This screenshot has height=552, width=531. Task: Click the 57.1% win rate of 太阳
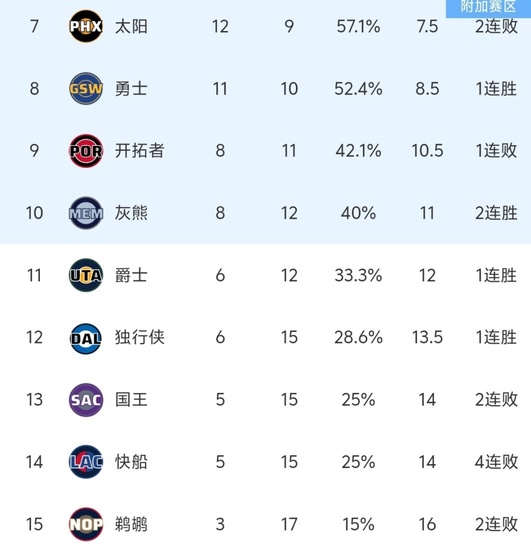(358, 27)
